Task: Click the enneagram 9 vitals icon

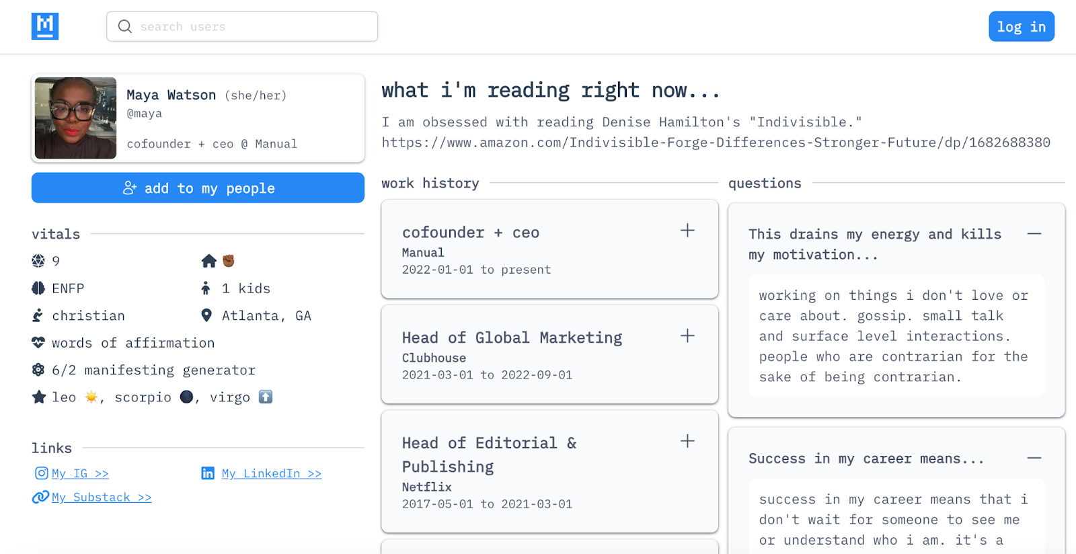Action: 38,261
